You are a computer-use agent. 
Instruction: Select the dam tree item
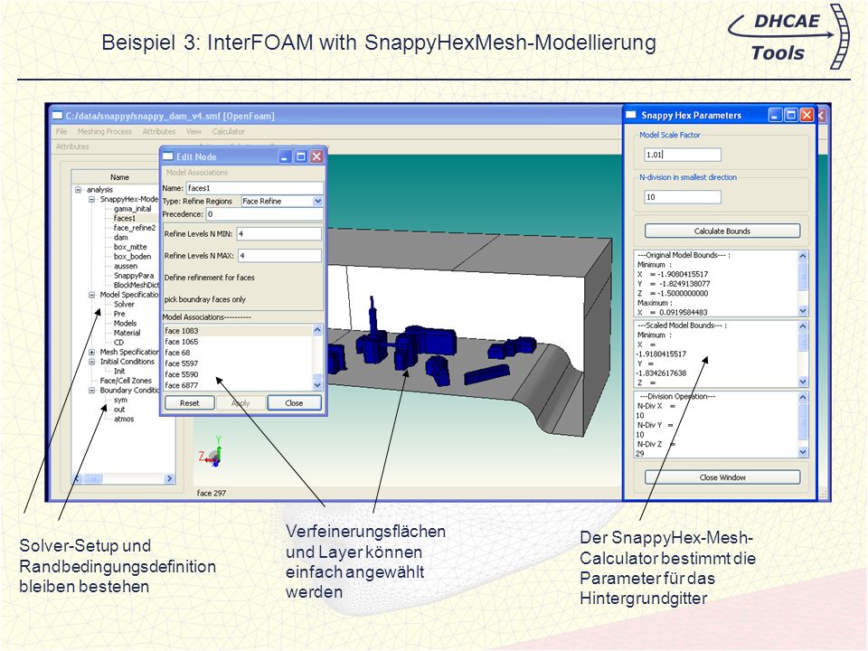[120, 238]
